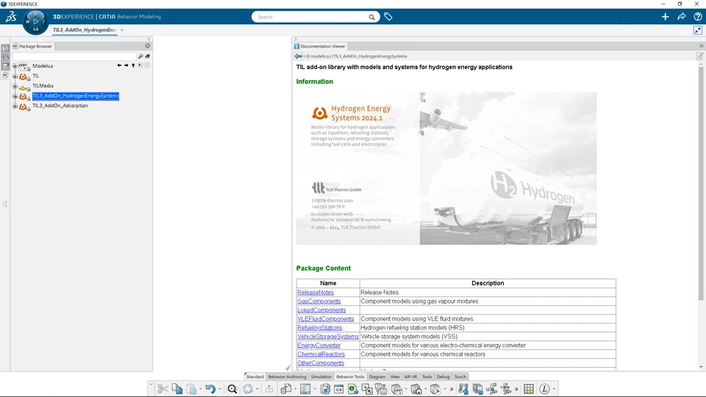Open the AR-VR tab
The height and width of the screenshot is (397, 706).
(410, 376)
